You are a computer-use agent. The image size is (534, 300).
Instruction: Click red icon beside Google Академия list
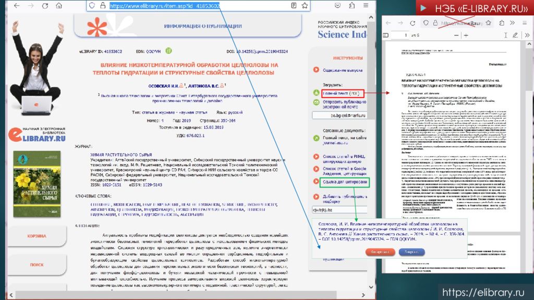click(316, 169)
